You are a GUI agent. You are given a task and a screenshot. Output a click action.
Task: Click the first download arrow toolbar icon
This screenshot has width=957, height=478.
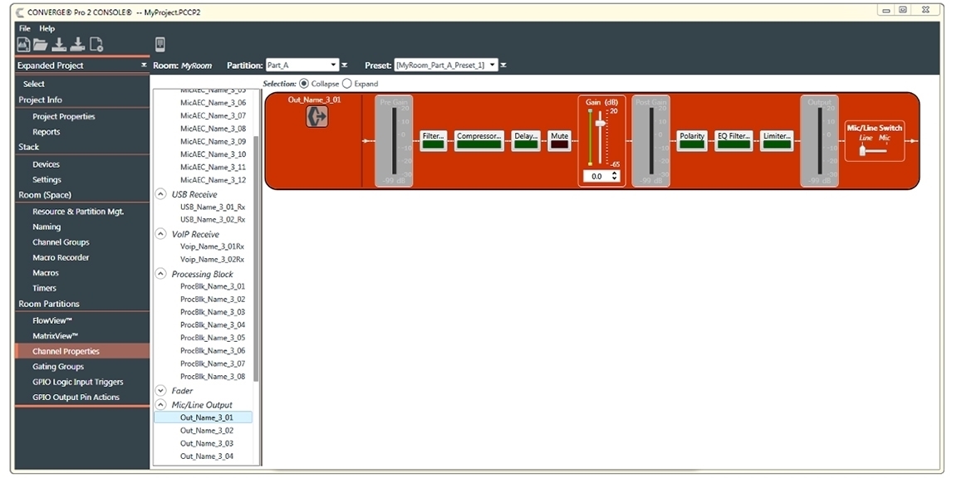coord(59,45)
